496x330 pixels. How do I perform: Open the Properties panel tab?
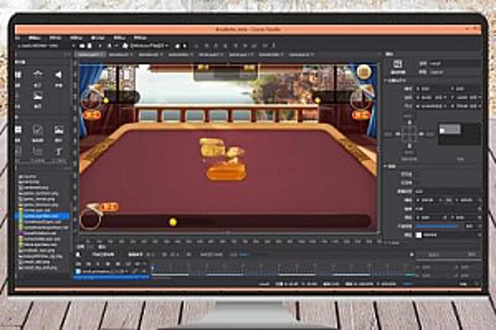(389, 54)
